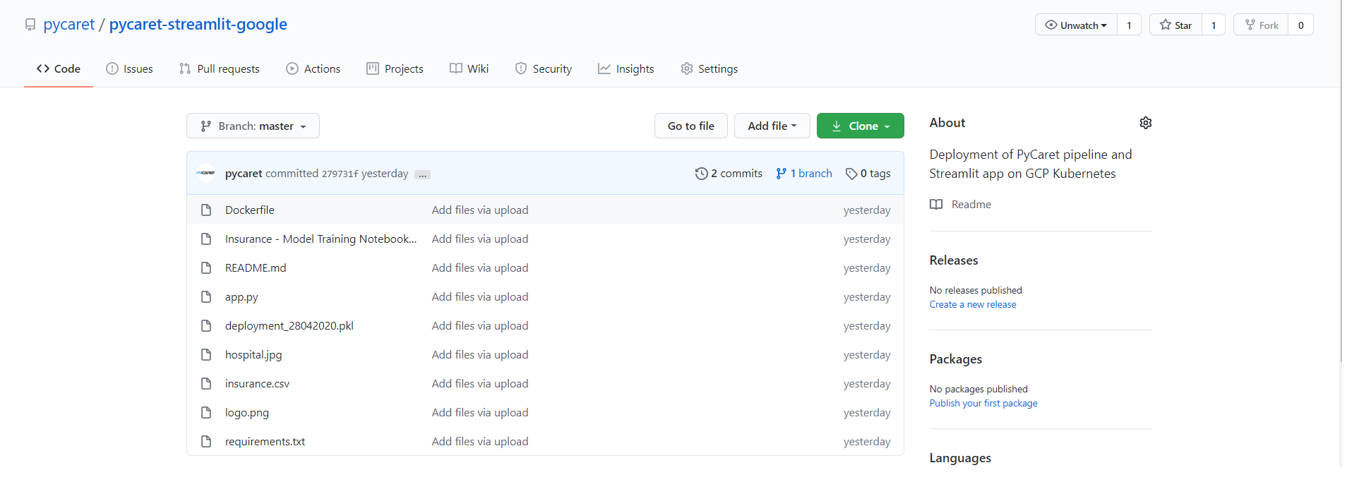Click the file icon next to Dockerfile
This screenshot has height=482, width=1347.
pos(206,210)
